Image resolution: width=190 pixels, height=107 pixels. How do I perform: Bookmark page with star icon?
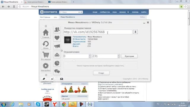[185, 7]
